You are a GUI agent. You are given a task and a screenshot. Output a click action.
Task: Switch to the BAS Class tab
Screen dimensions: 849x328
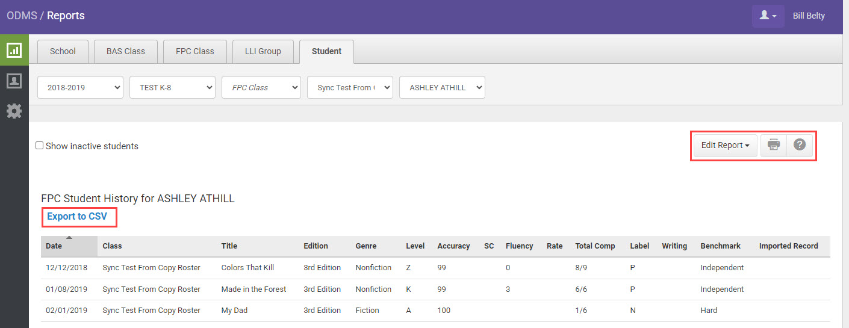126,51
